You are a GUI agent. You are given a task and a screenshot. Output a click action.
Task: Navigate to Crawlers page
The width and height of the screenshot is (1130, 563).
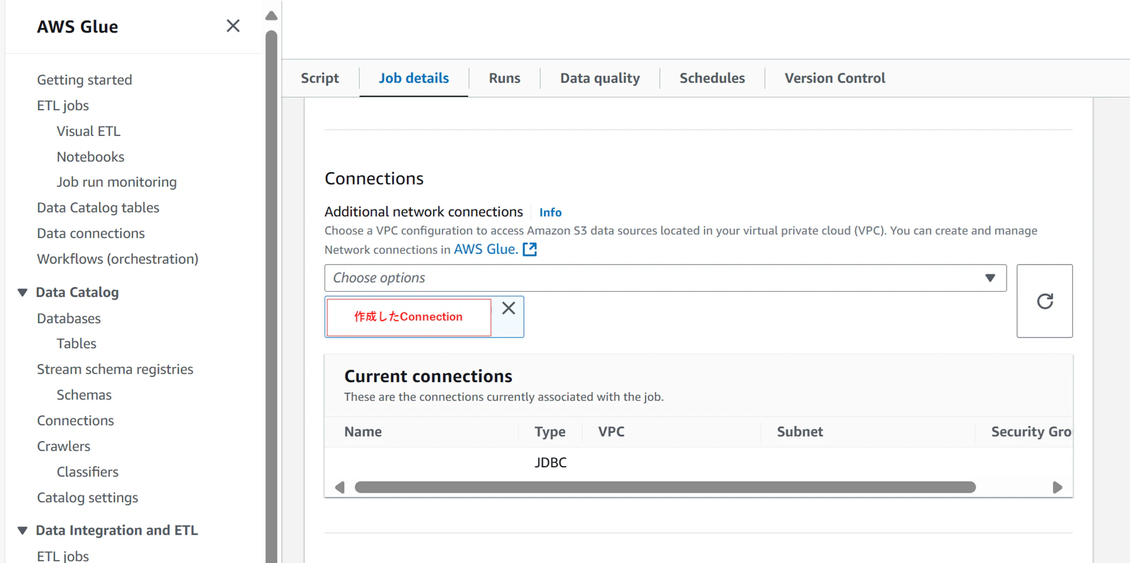coord(63,446)
